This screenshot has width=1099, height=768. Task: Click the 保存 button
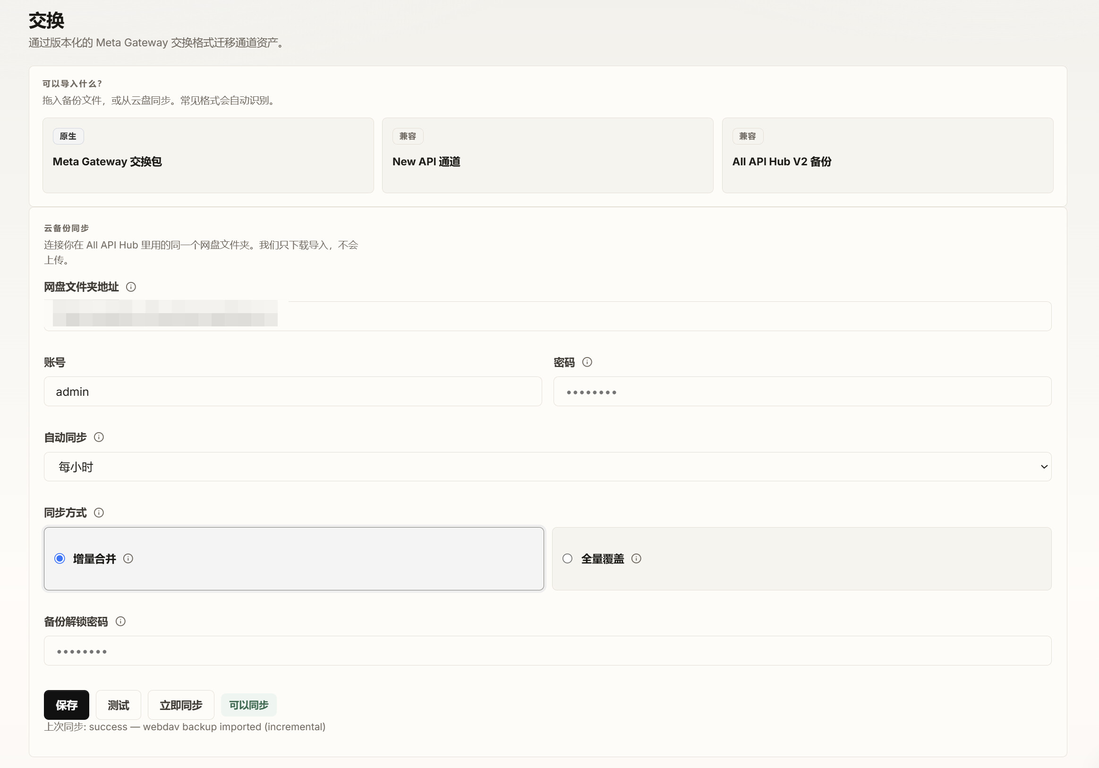click(67, 705)
